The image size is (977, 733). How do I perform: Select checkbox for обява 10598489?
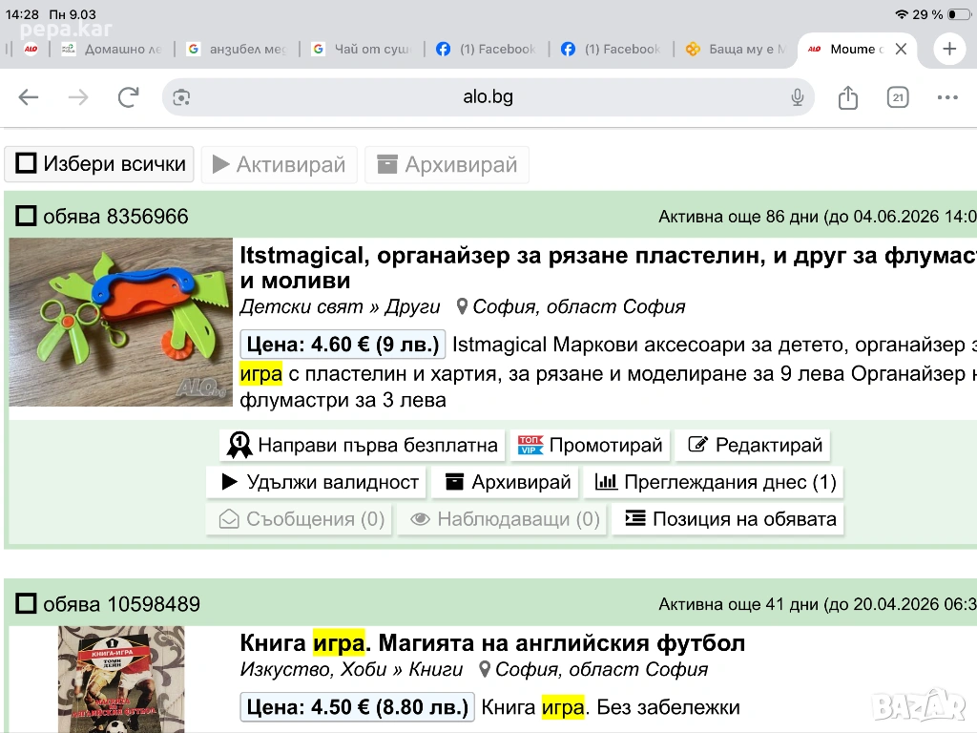[x=26, y=604]
